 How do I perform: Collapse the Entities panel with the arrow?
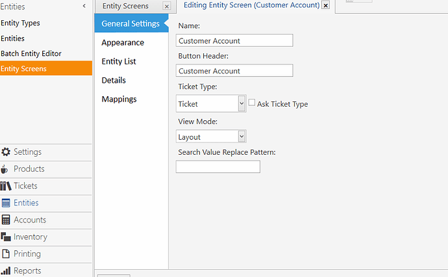coord(84,6)
